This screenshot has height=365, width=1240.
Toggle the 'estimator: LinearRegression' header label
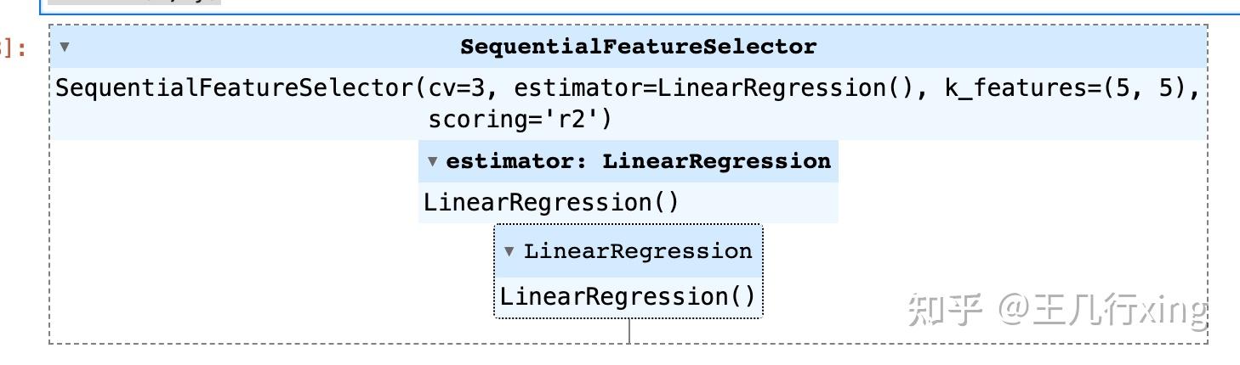point(638,161)
